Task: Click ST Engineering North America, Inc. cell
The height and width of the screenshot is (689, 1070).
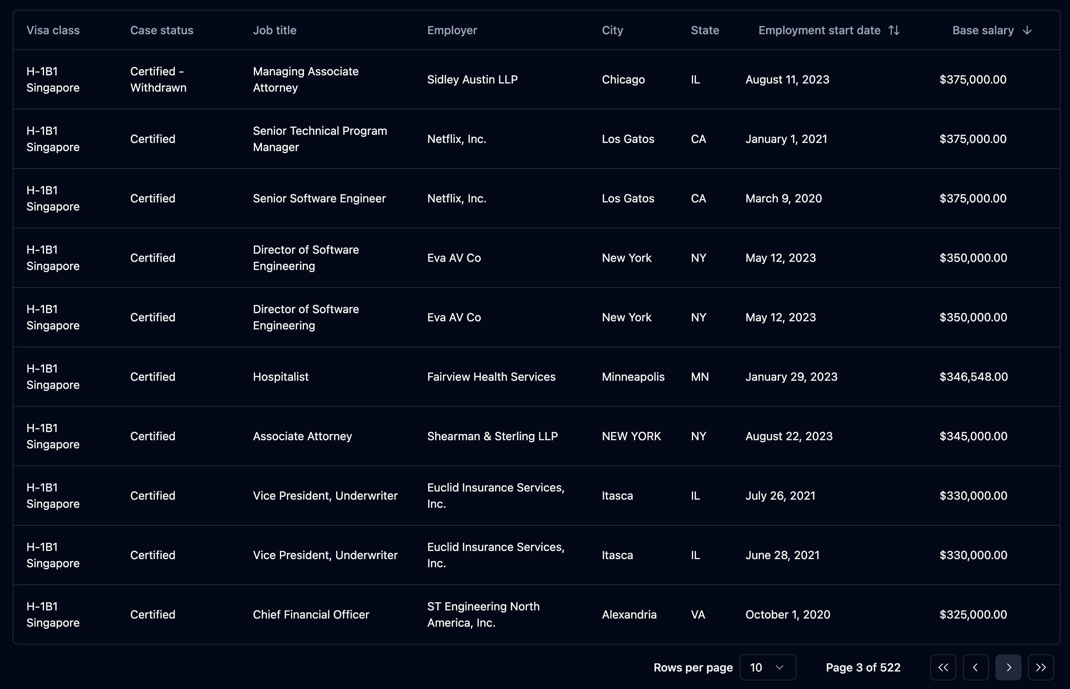Action: pos(484,615)
